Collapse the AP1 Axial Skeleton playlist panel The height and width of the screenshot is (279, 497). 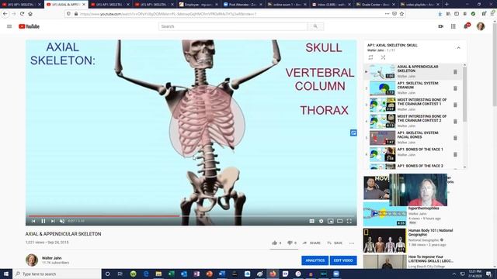458,48
